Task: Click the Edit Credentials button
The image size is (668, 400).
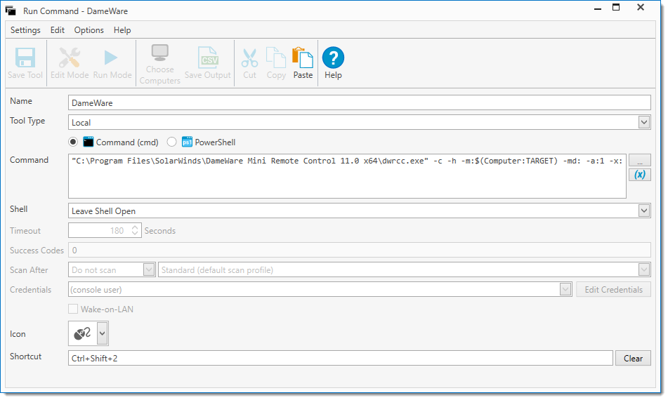Action: (x=613, y=289)
